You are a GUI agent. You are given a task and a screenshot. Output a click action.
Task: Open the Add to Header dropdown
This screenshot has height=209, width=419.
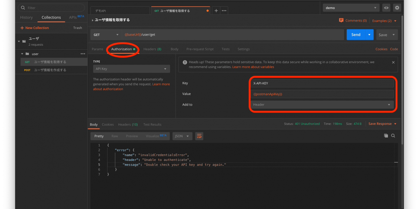coord(322,104)
